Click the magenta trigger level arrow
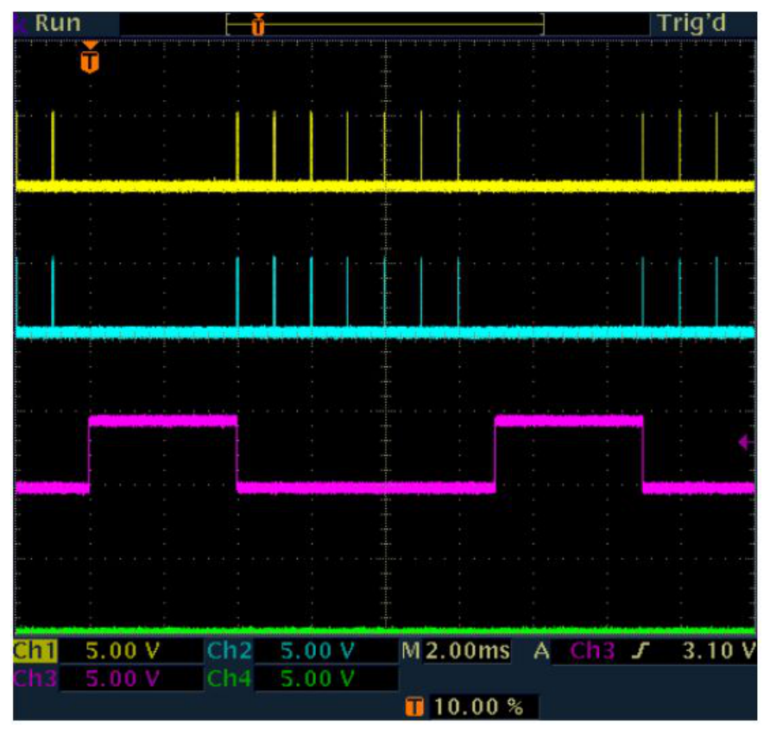Screen dimensions: 770x734 click(743, 442)
